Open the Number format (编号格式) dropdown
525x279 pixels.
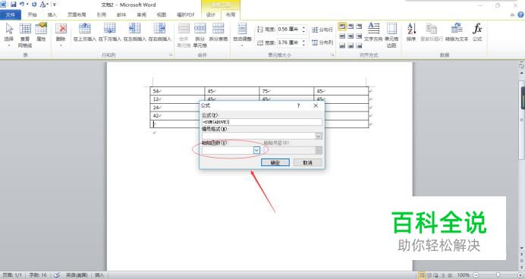(x=319, y=136)
